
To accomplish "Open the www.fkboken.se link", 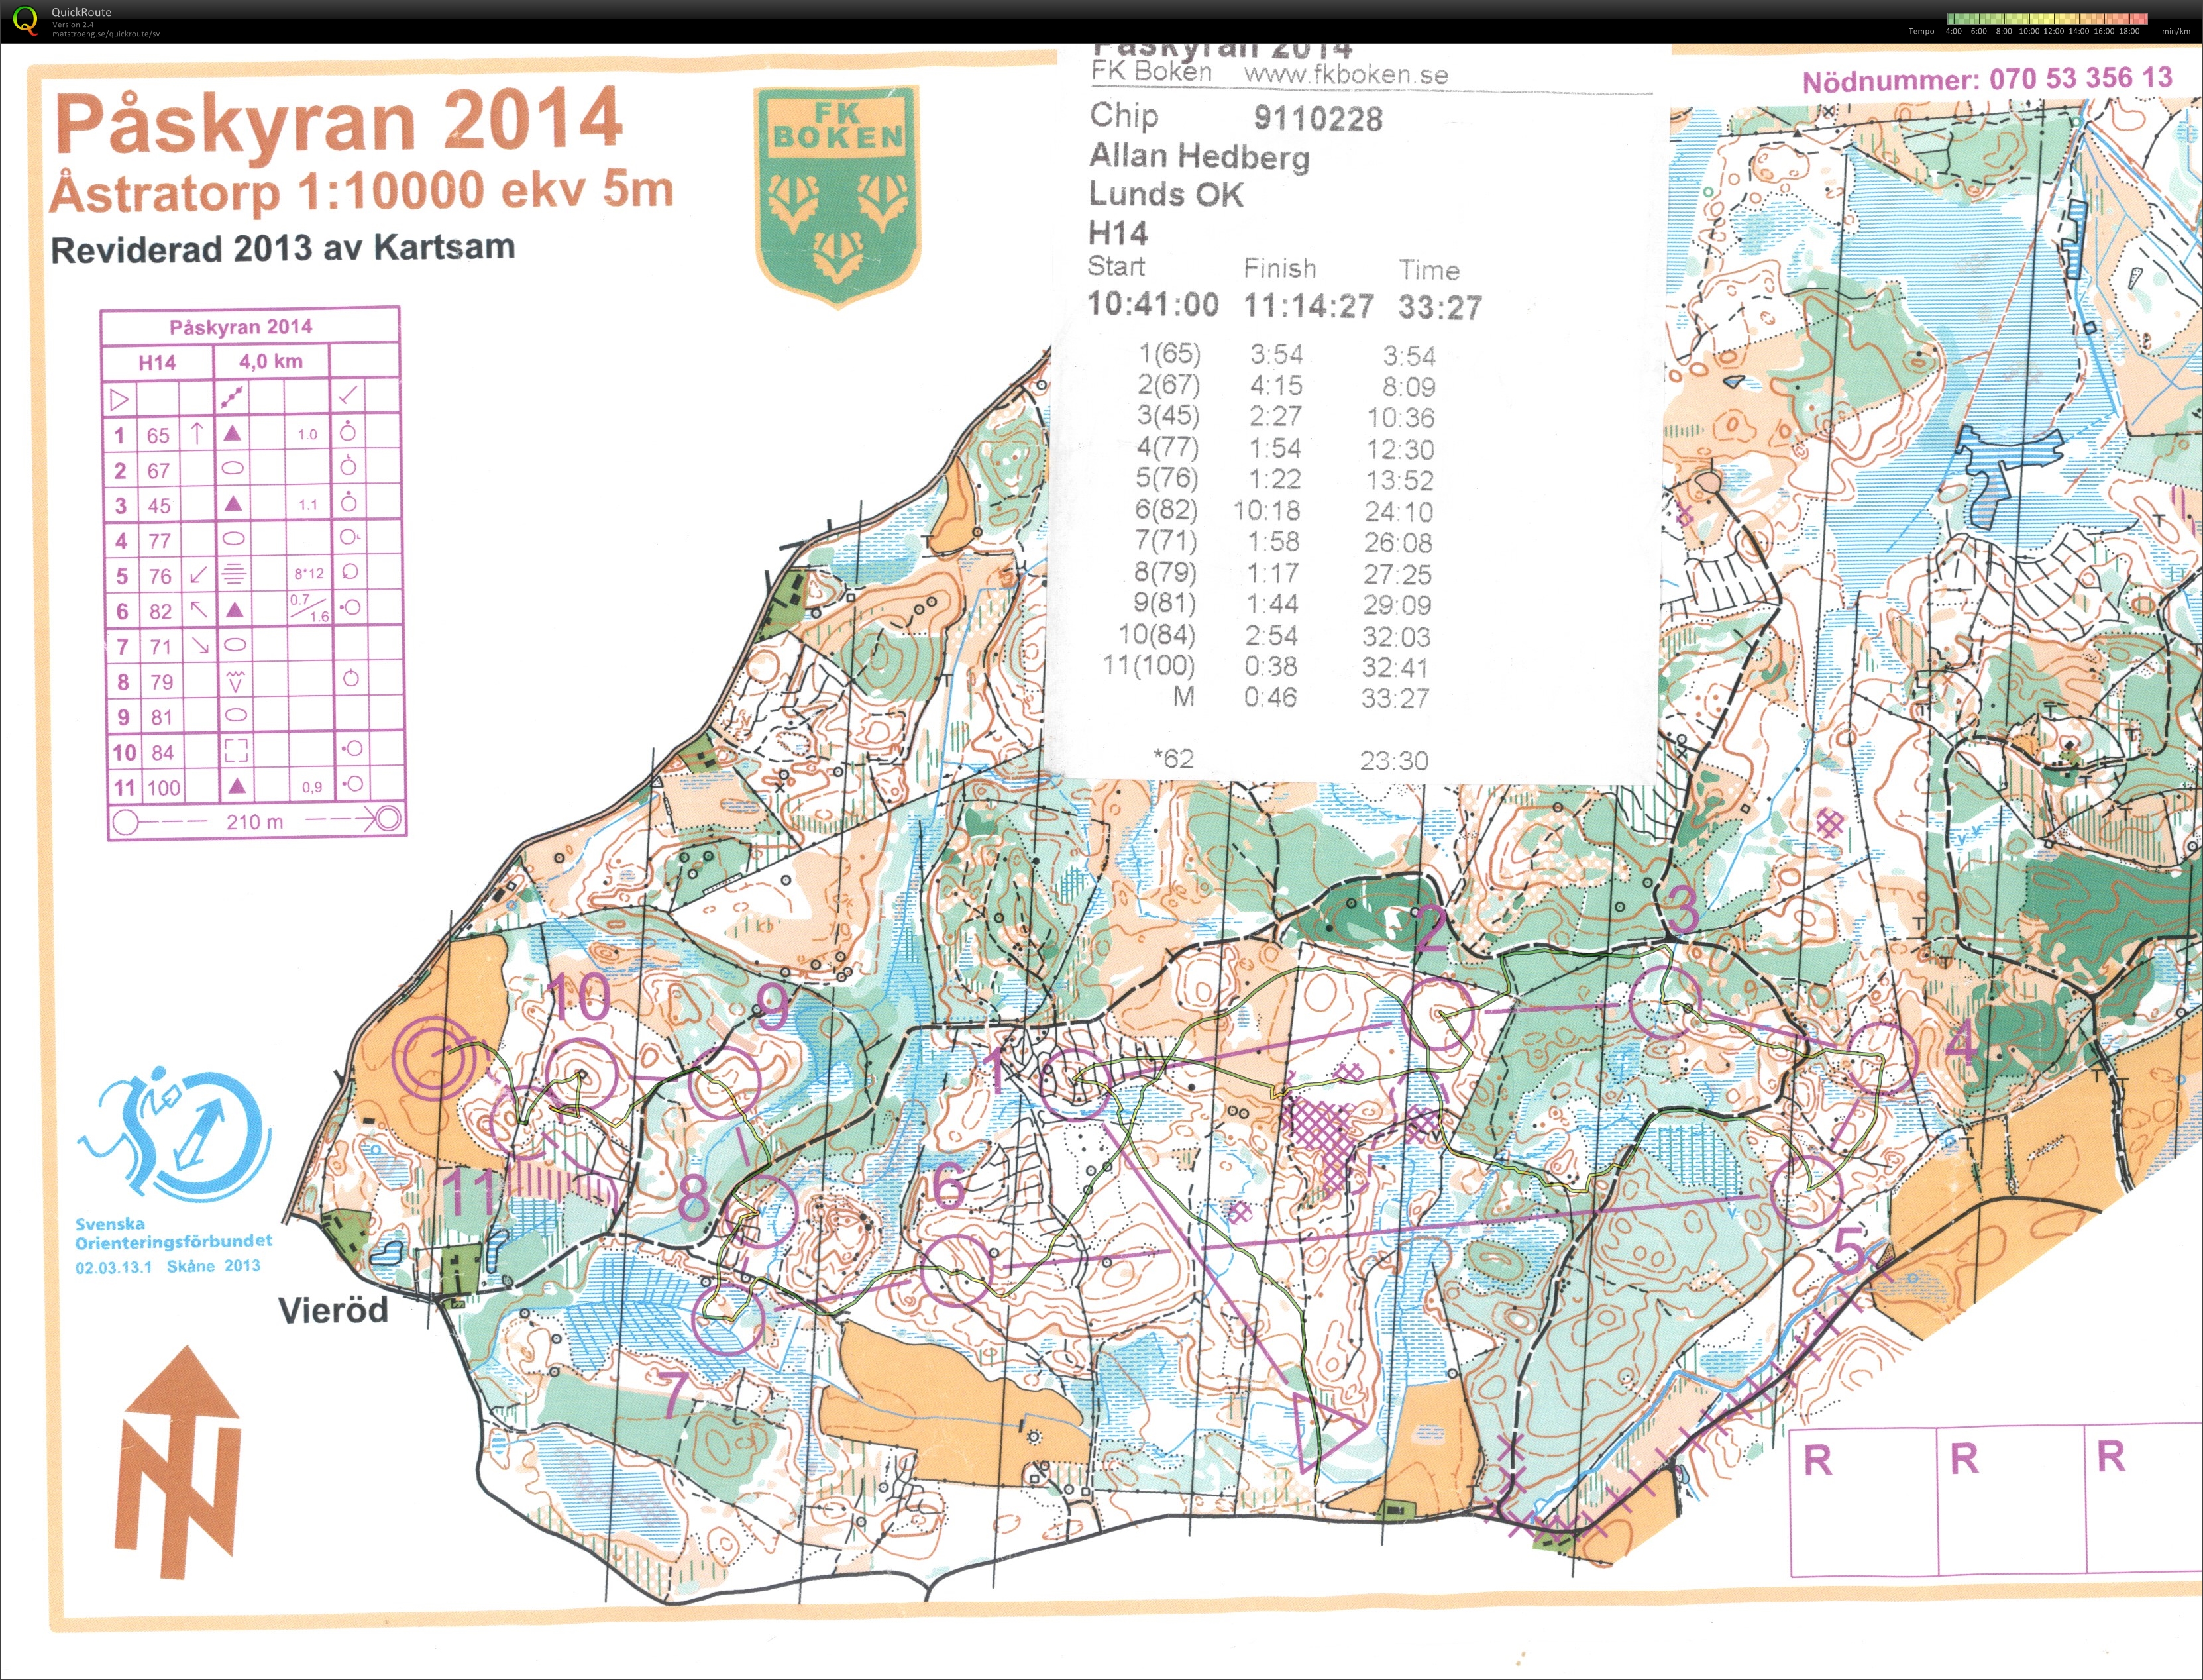I will [x=1346, y=74].
